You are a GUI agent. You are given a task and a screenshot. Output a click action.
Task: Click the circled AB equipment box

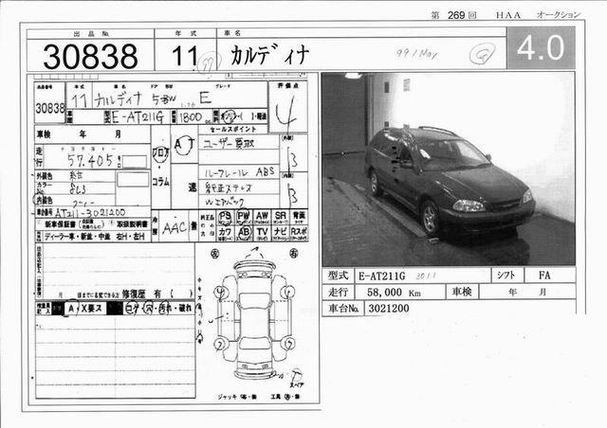pyautogui.click(x=244, y=233)
